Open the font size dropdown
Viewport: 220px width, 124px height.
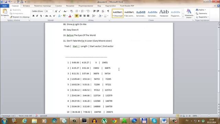[53, 11]
